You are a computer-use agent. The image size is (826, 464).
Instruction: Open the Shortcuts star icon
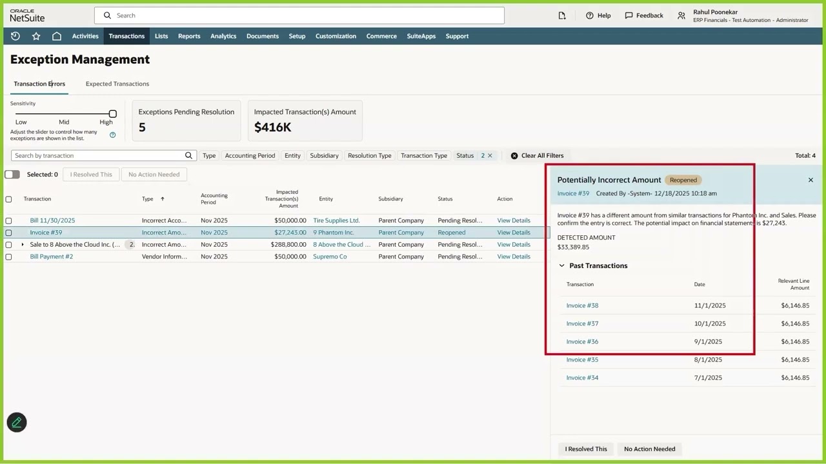point(36,36)
